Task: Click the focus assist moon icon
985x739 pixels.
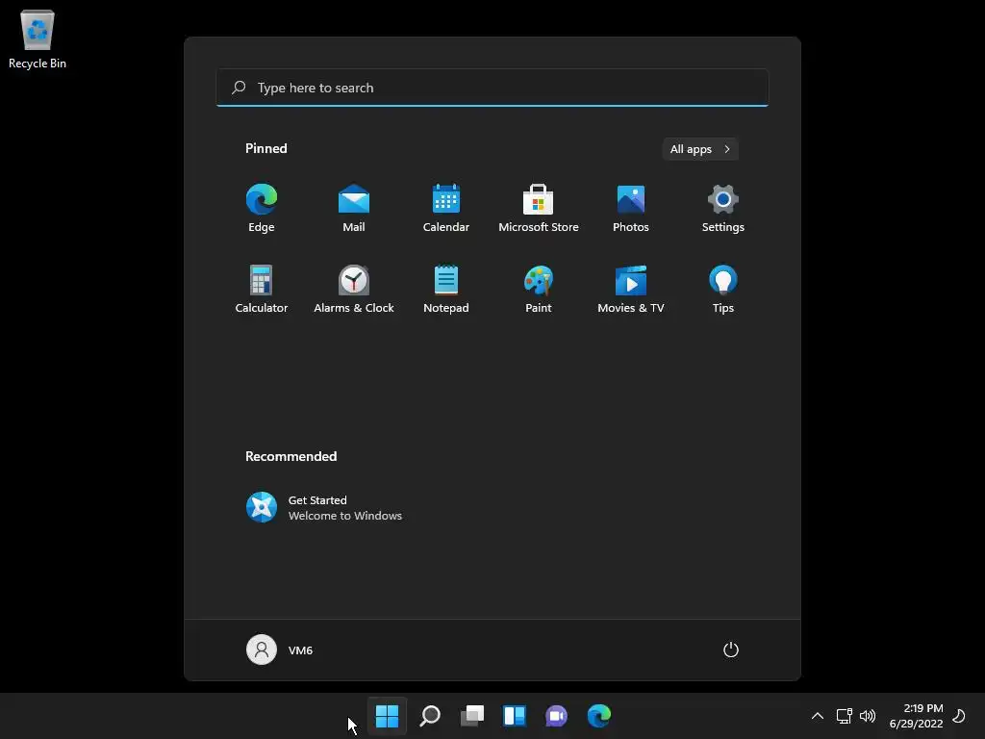Action: click(x=959, y=715)
